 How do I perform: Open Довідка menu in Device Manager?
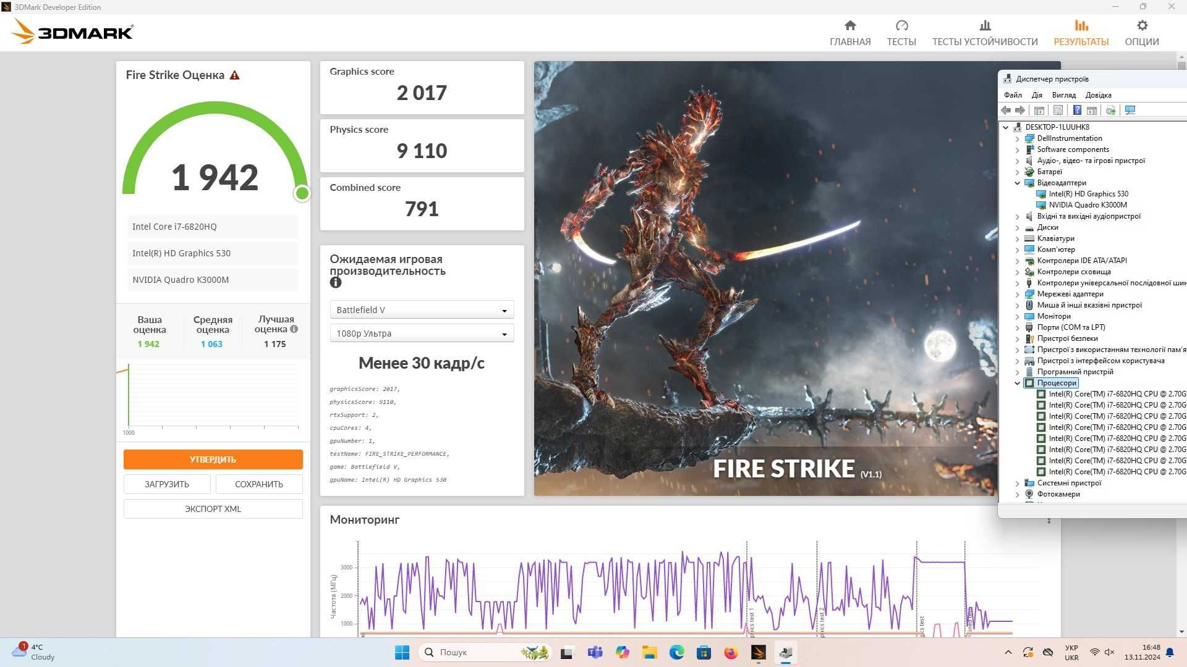pyautogui.click(x=1098, y=95)
